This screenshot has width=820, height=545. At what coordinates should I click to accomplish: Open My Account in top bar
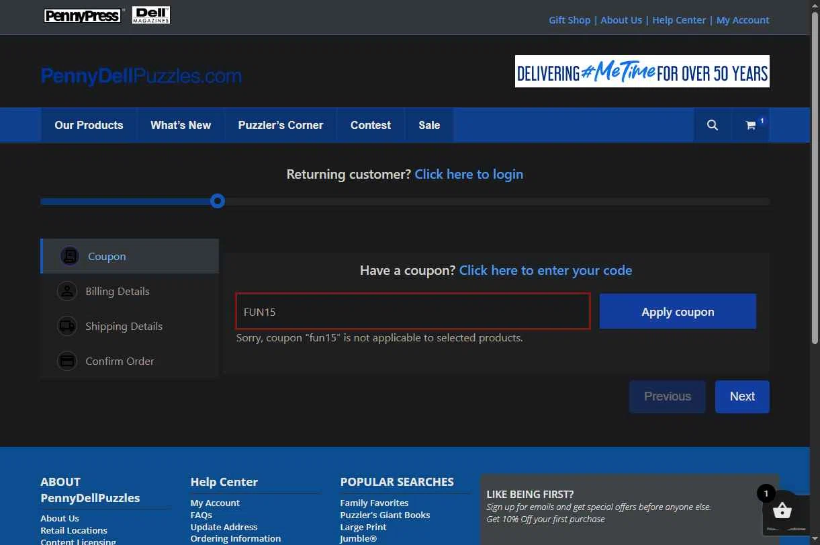click(x=743, y=20)
